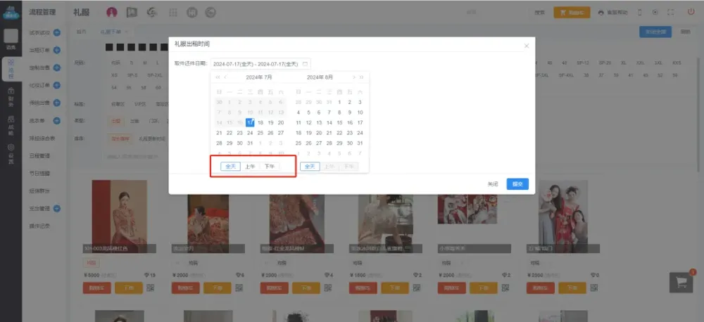Jump to next year with double-right arrow
The width and height of the screenshot is (704, 322).
[361, 77]
